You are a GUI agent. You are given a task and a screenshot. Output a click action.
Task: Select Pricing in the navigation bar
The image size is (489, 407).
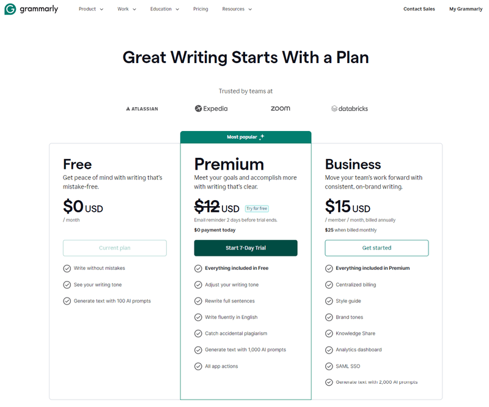point(200,9)
